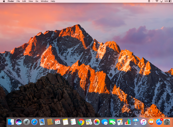
Task: Open the Edit menu
Action: pyautogui.click(x=24, y=1)
